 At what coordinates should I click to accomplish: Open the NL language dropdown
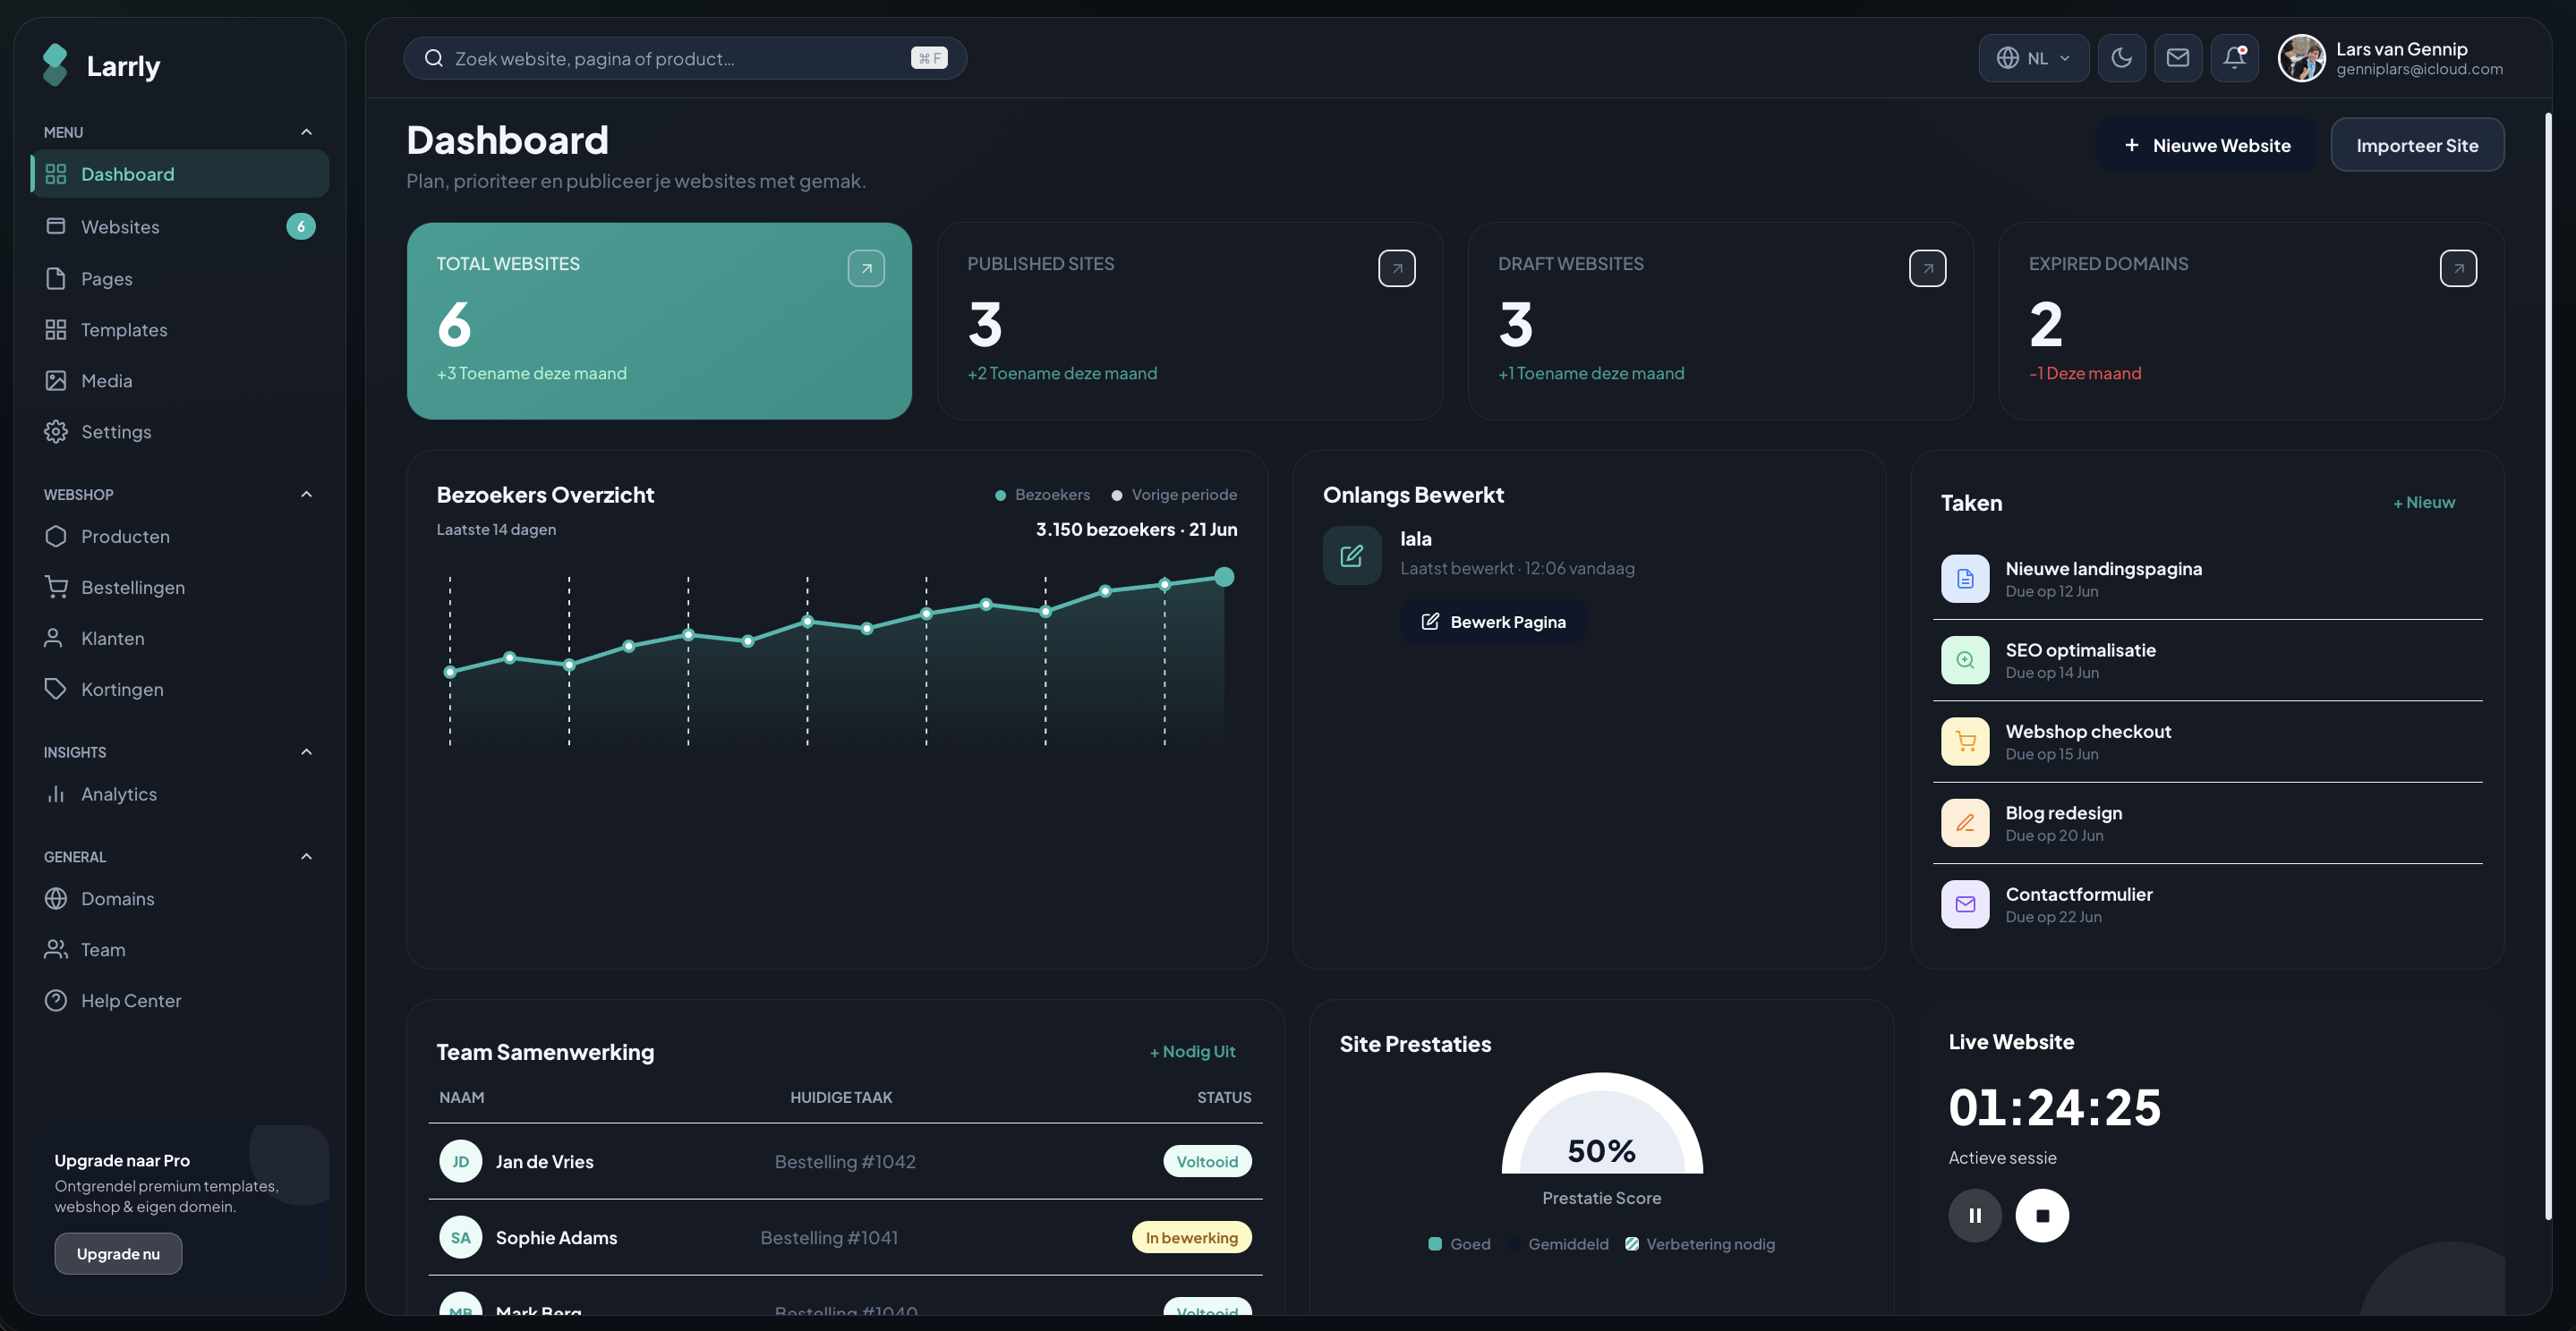point(2033,58)
